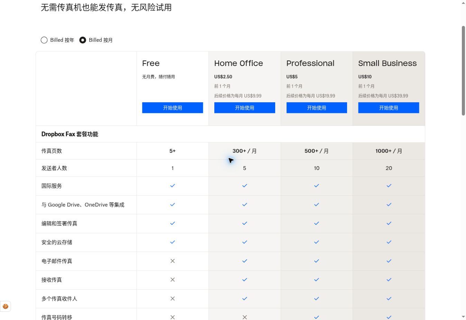The image size is (466, 320).
Task: Click 后续价格为每月 US$19.99 text
Action: (x=311, y=96)
